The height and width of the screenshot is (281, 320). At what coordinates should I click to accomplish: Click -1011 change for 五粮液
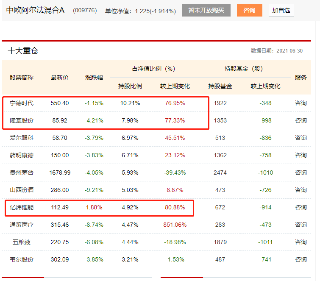point(265,242)
